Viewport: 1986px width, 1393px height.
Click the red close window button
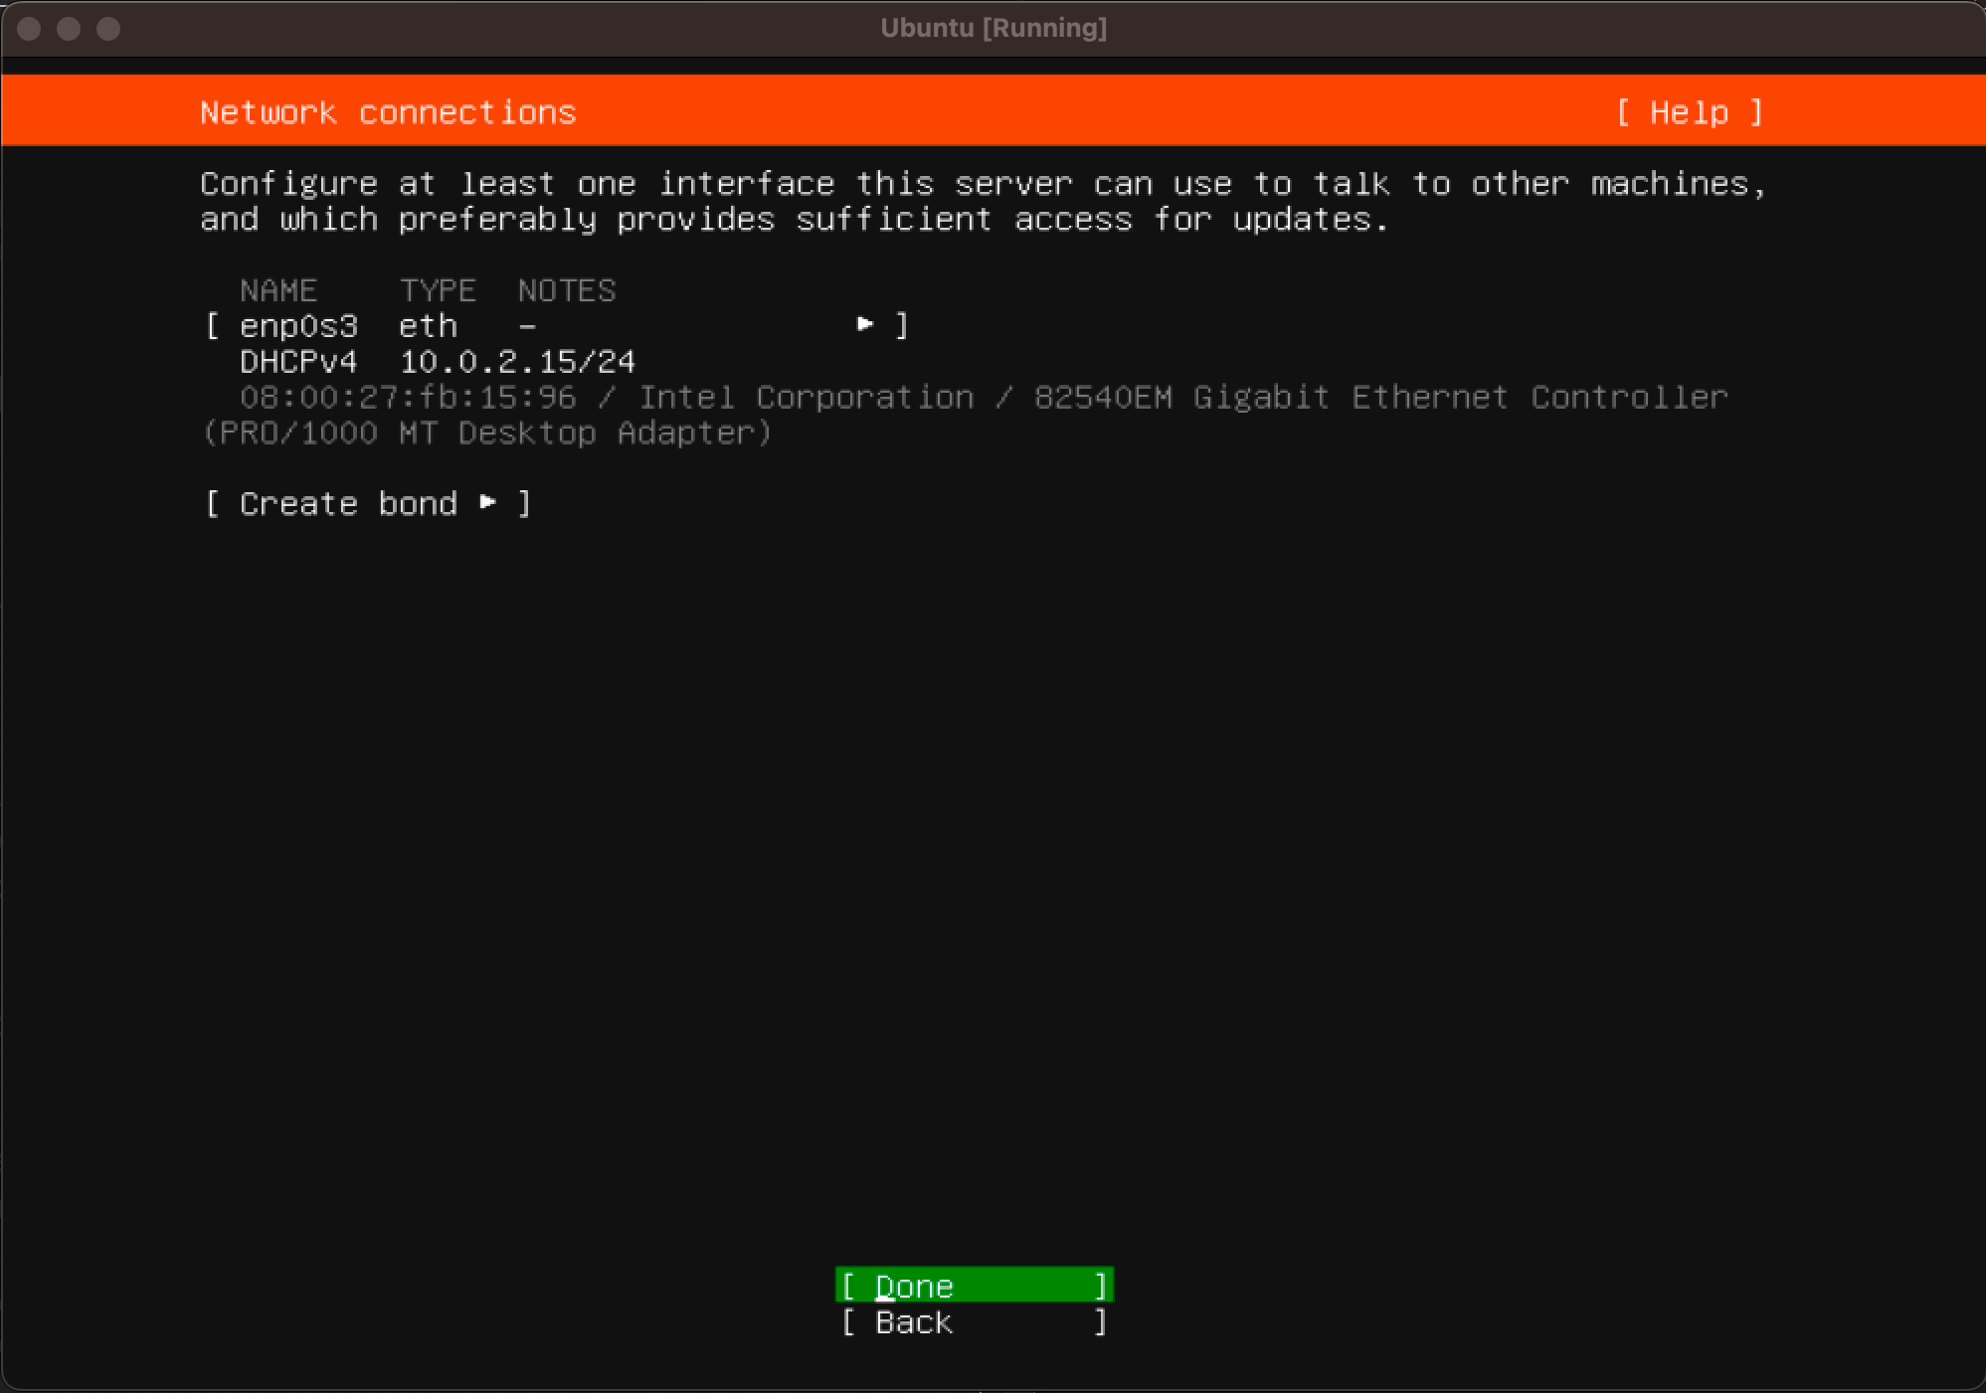29,29
